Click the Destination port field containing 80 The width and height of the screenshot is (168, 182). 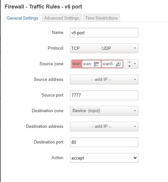[x=104, y=142]
